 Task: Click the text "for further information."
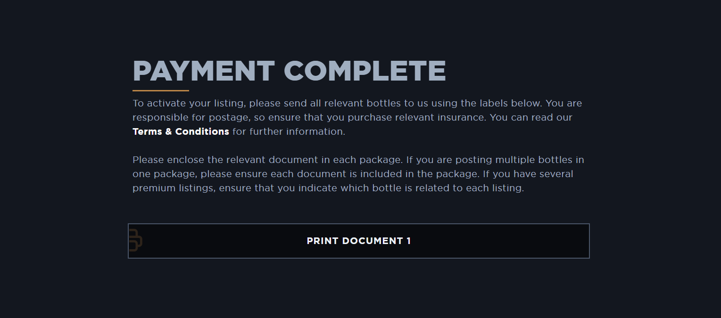[289, 131]
